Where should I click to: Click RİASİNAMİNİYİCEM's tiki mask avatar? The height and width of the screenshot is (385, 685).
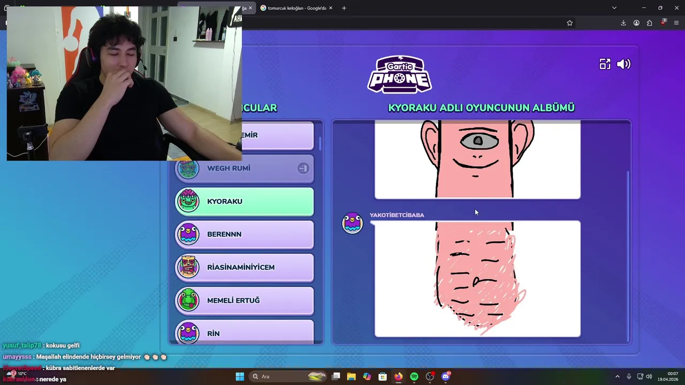pyautogui.click(x=188, y=267)
